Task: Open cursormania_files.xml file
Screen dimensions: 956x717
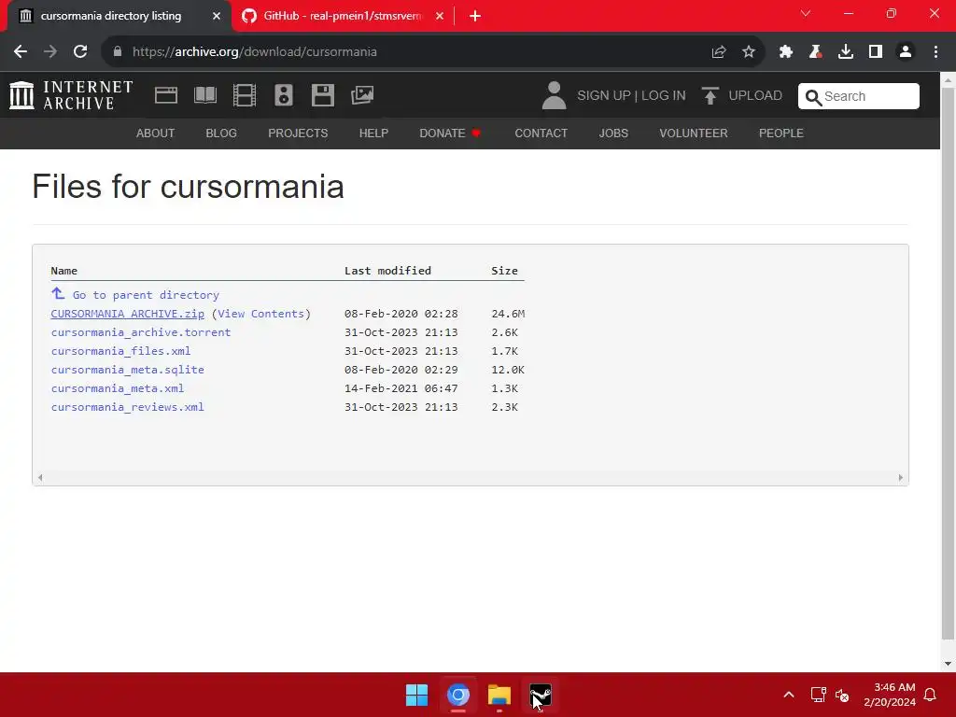Action: click(x=120, y=351)
